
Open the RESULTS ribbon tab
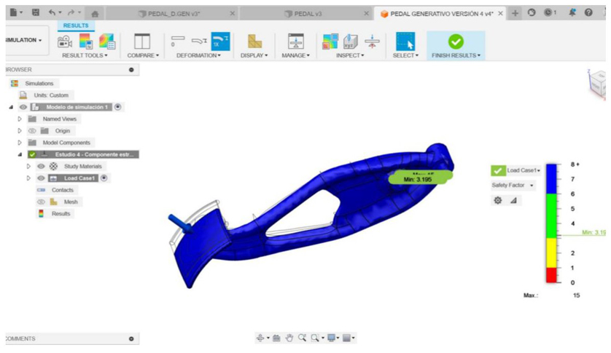76,25
